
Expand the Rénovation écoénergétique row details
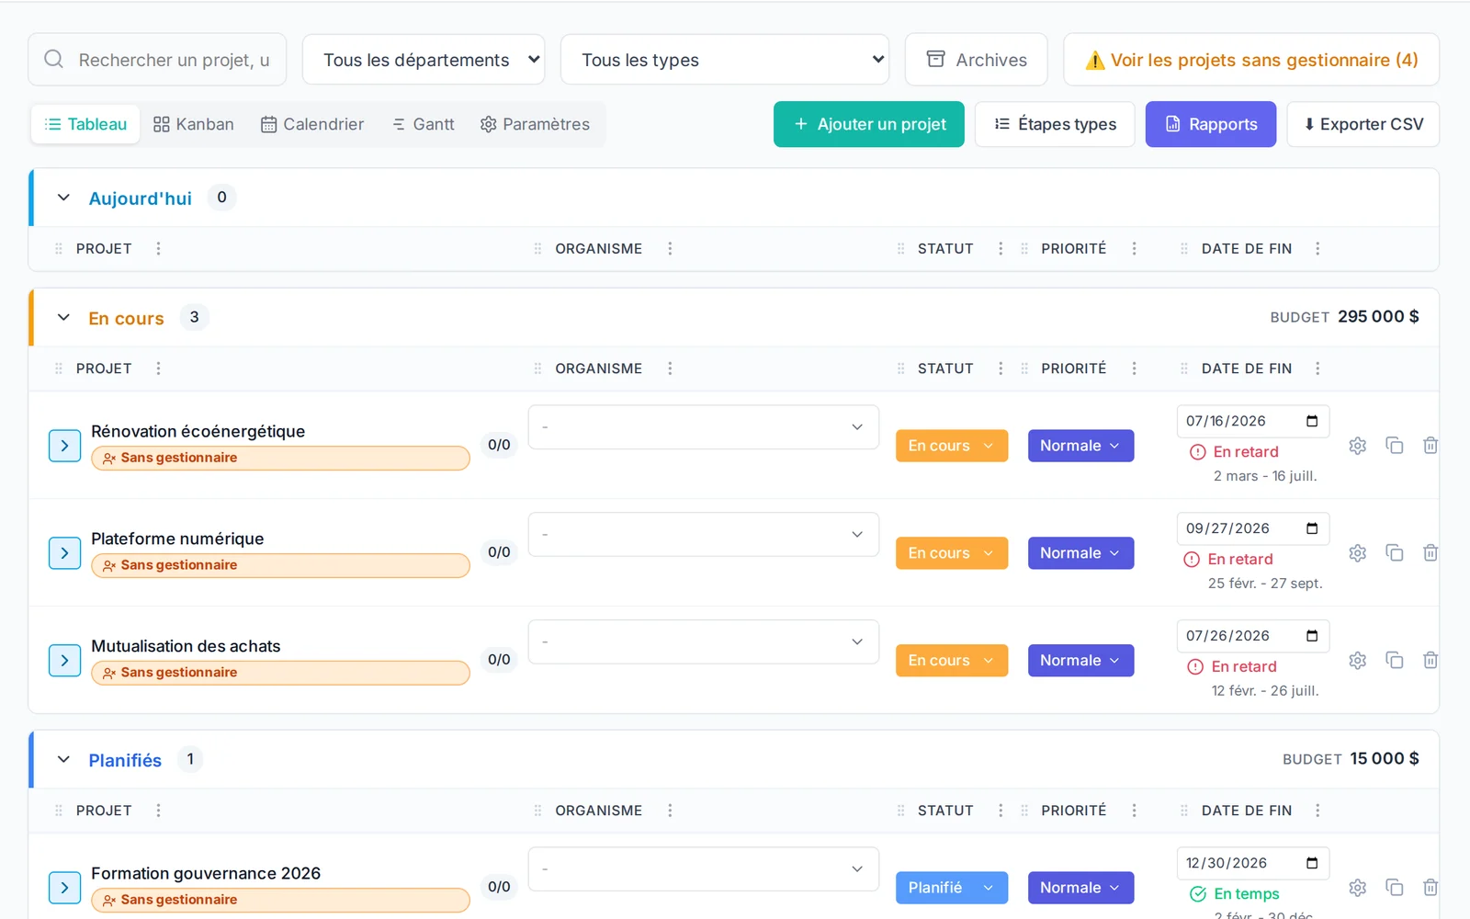(x=64, y=446)
